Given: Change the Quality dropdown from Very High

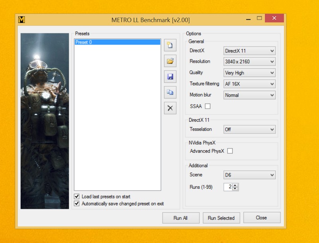Looking at the screenshot, I should 249,73.
